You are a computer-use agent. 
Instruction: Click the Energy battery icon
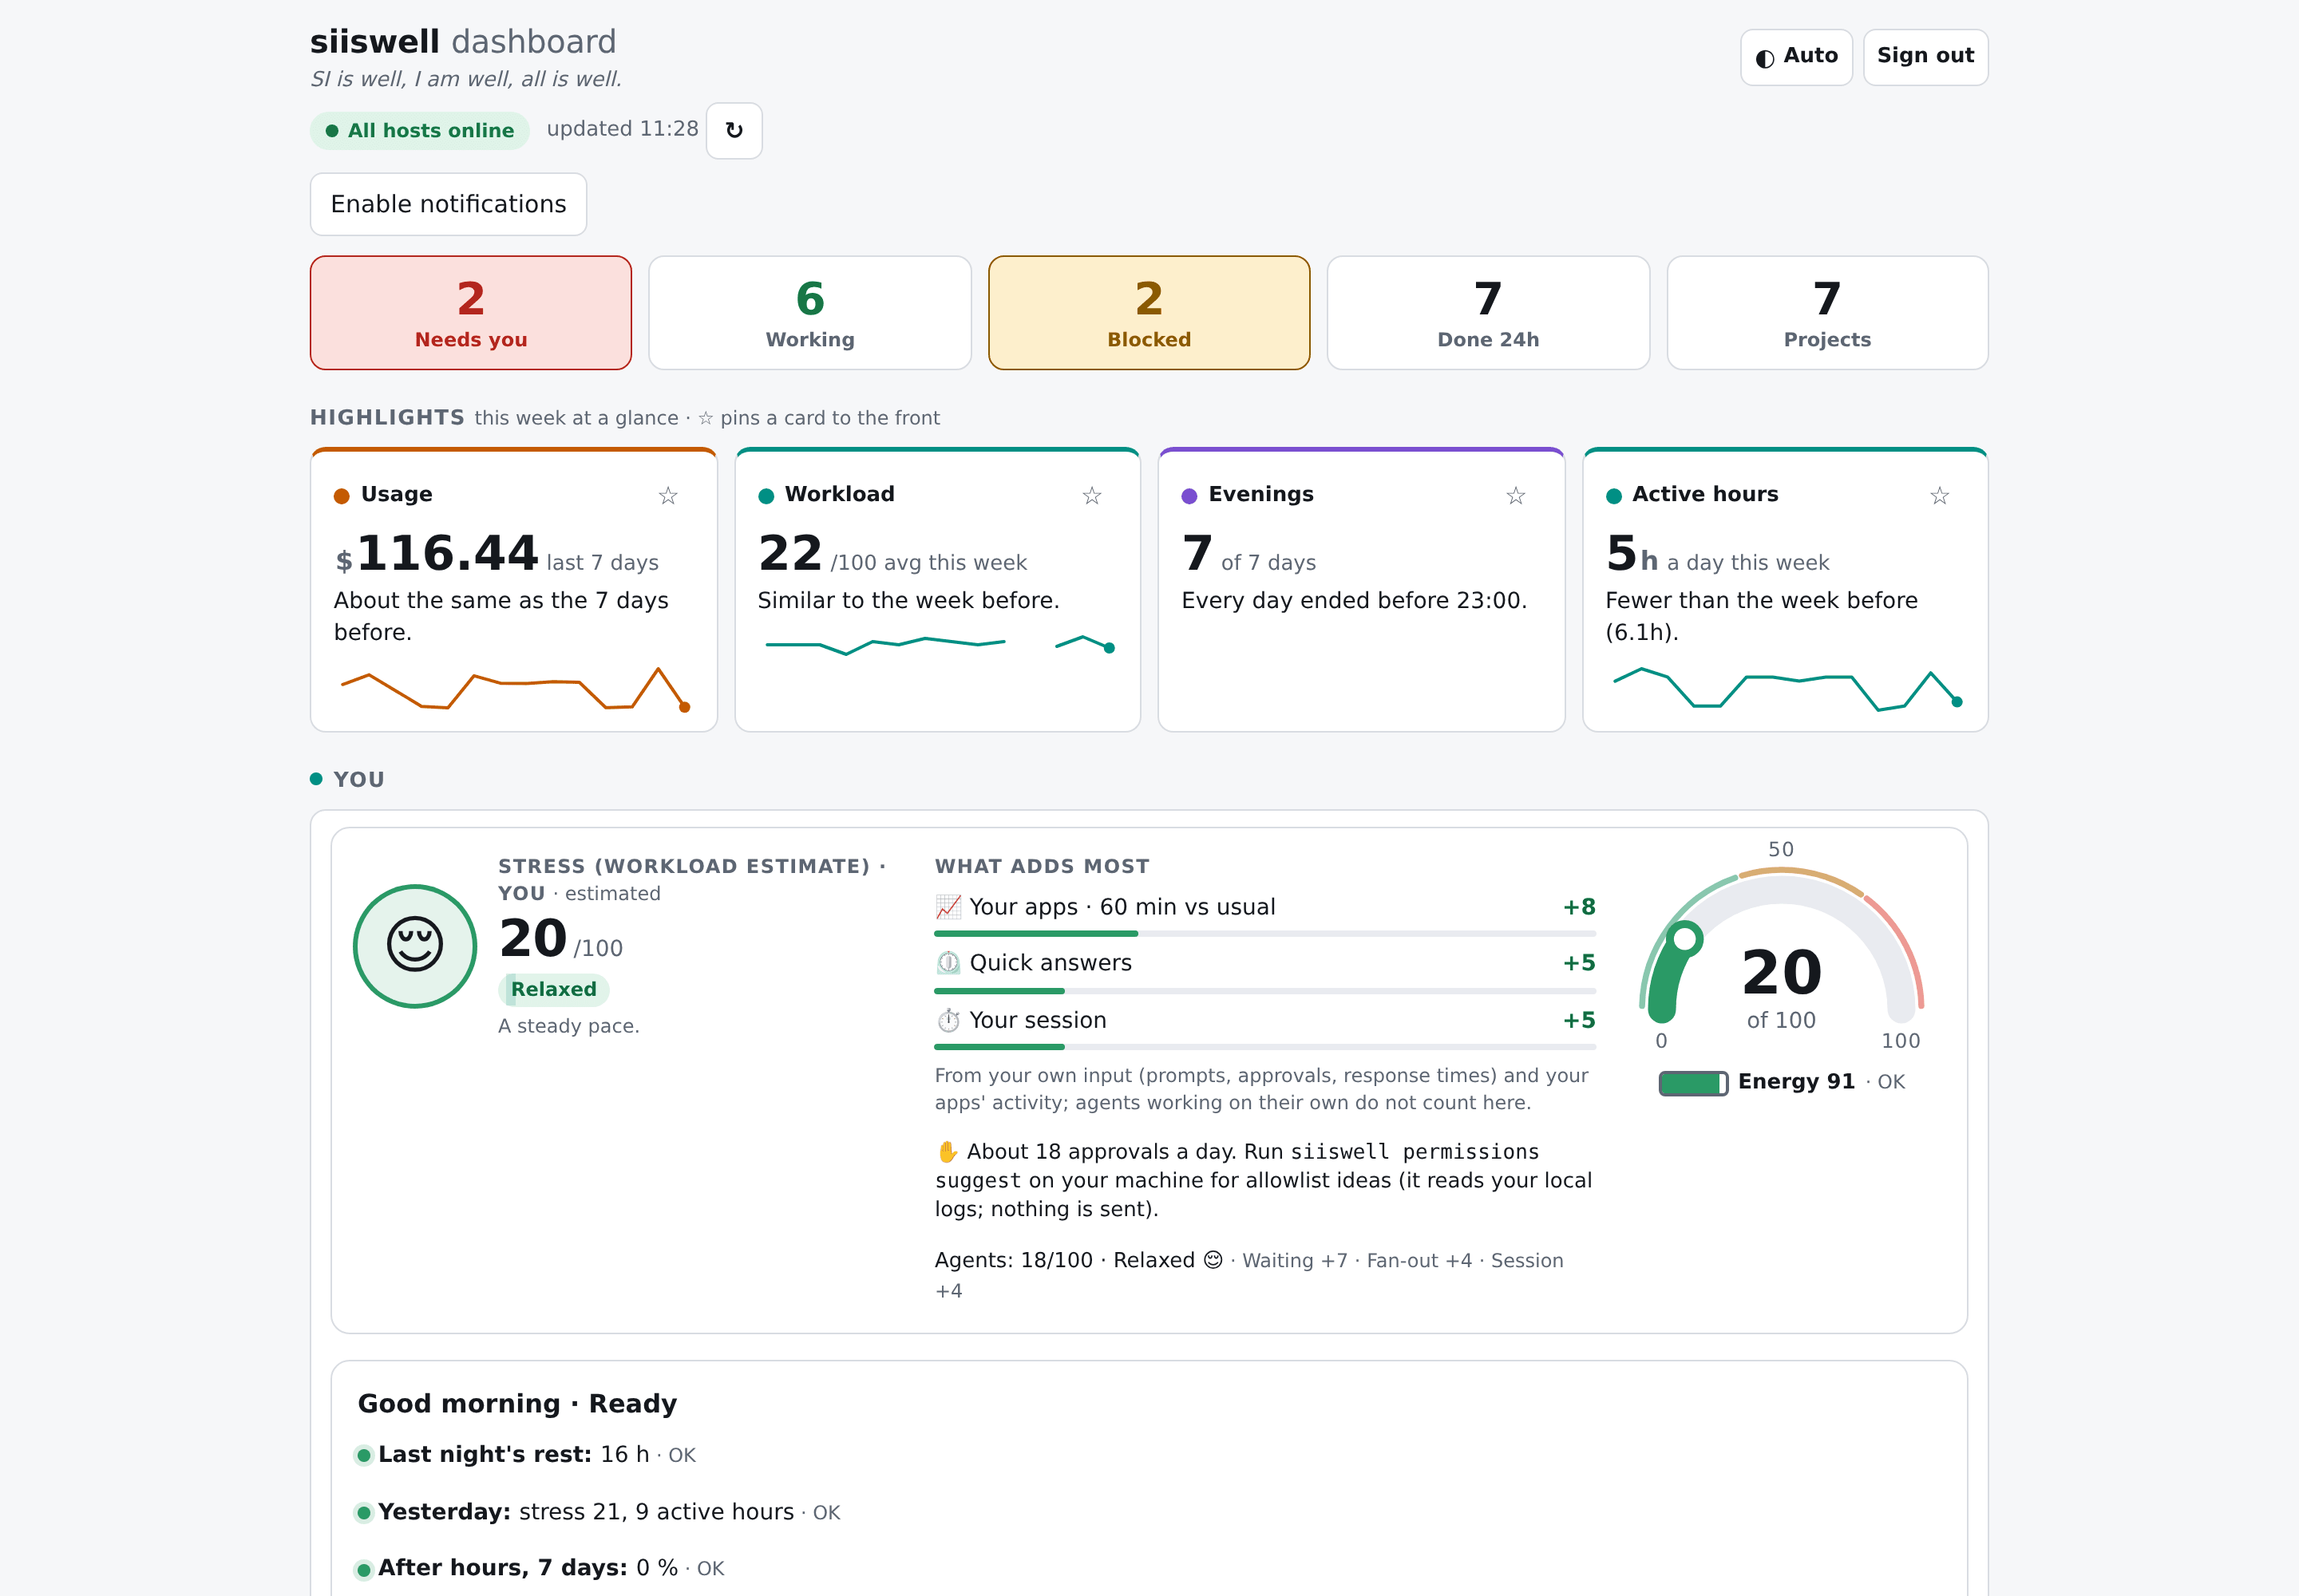click(1693, 1083)
